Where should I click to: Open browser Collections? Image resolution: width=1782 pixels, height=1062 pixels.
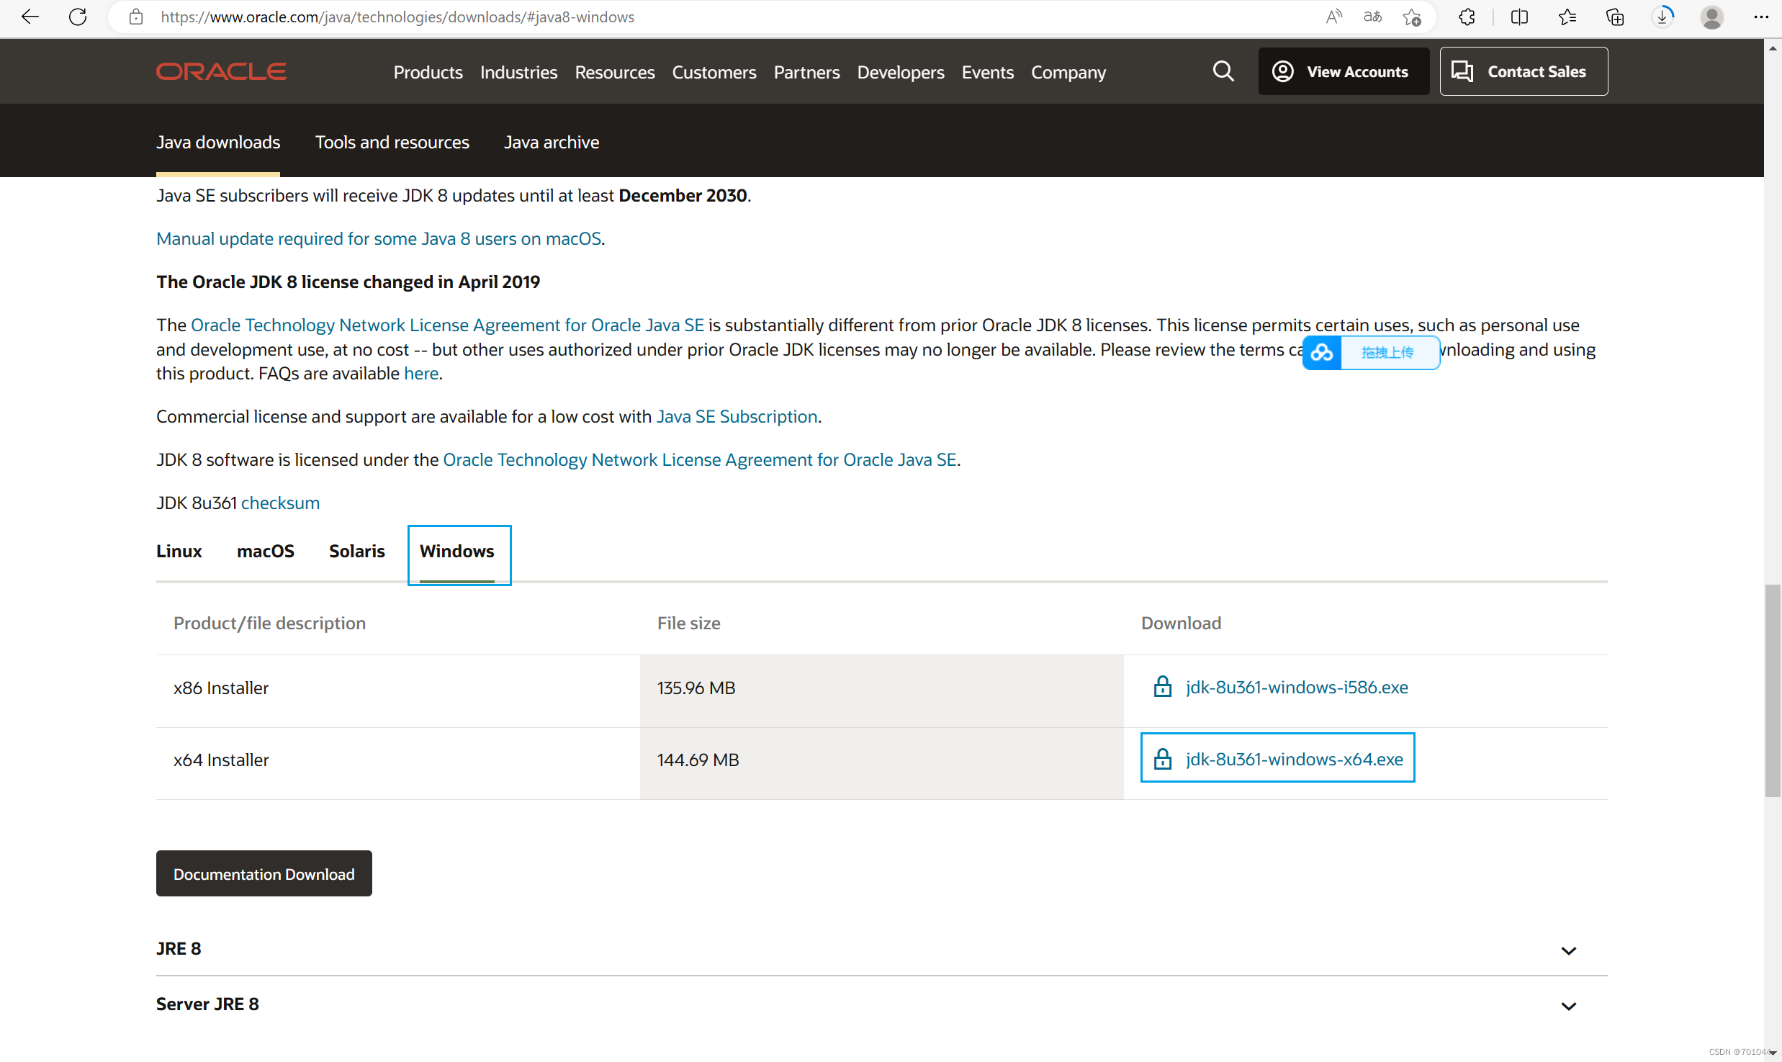tap(1615, 17)
